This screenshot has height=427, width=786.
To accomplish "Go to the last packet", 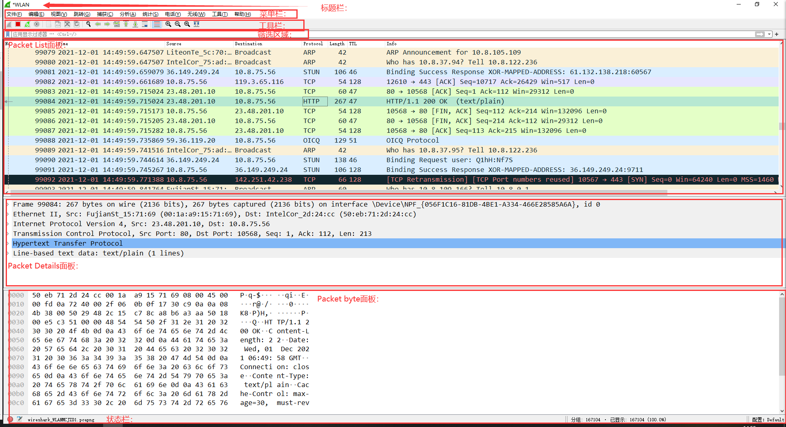I will (x=135, y=24).
